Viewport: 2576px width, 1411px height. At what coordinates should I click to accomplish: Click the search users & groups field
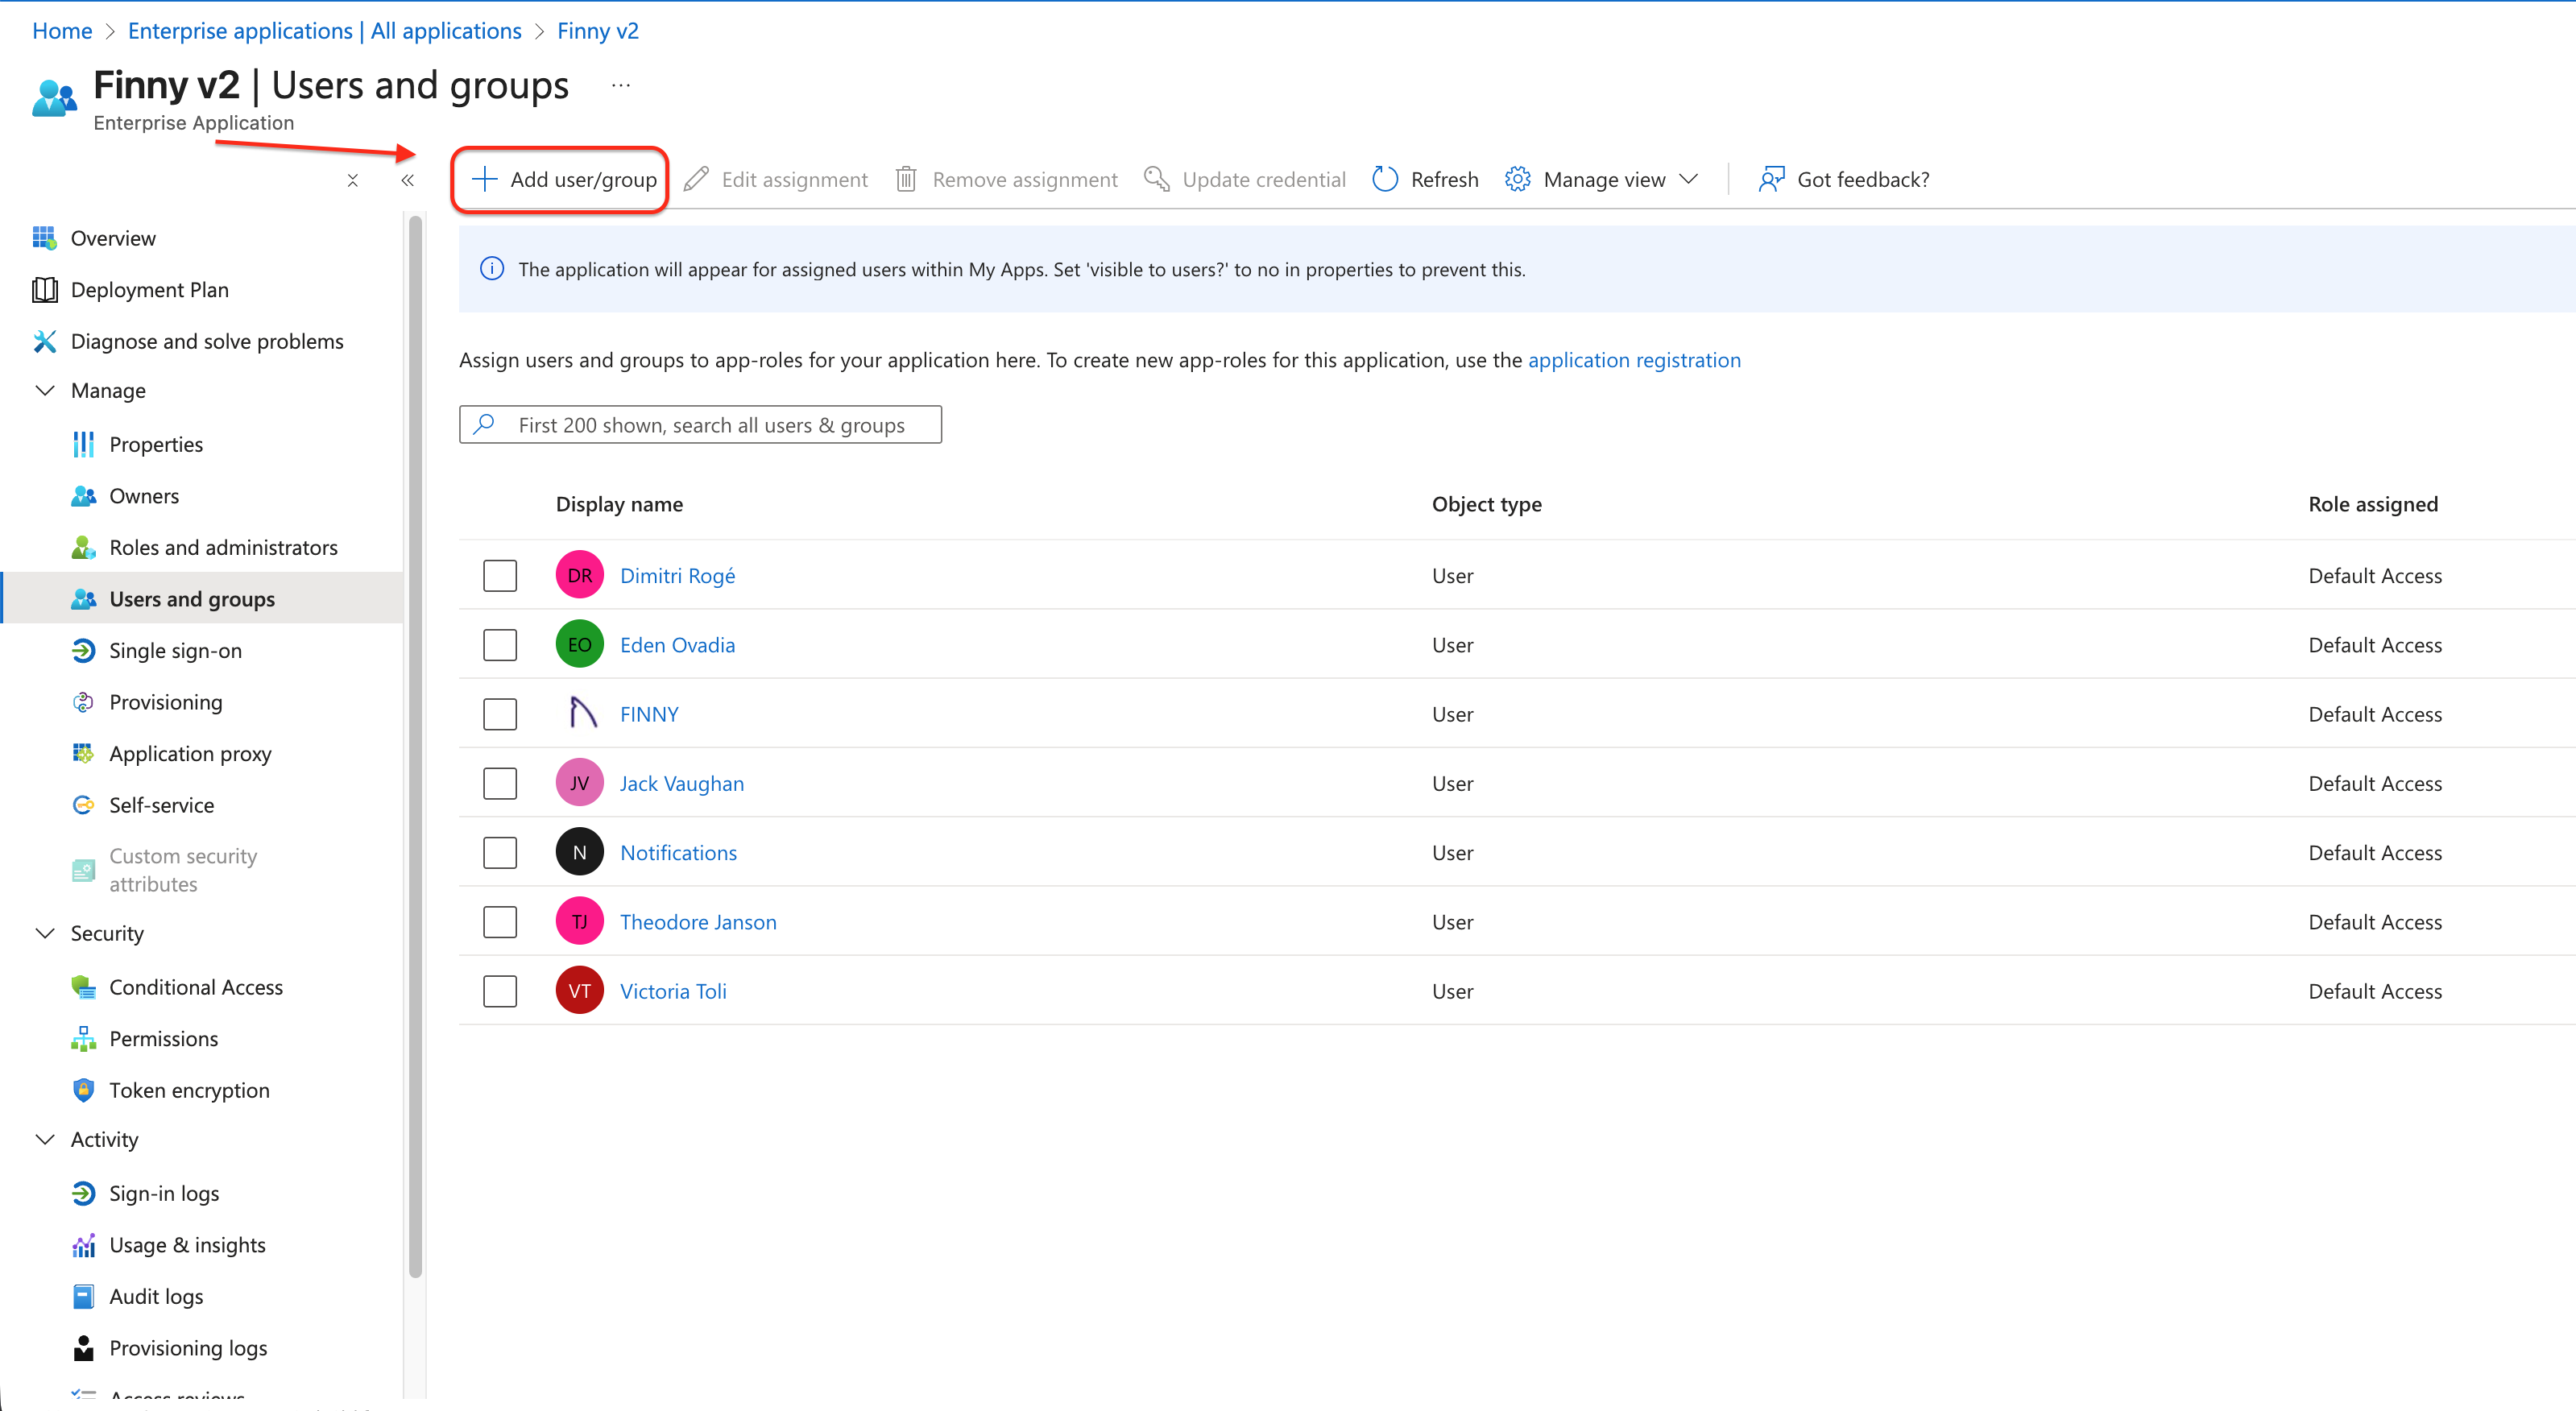(700, 425)
